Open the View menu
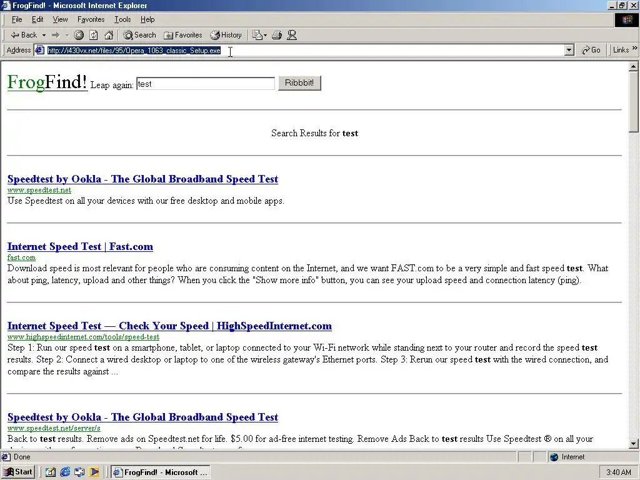This screenshot has width=640, height=480. (x=60, y=19)
